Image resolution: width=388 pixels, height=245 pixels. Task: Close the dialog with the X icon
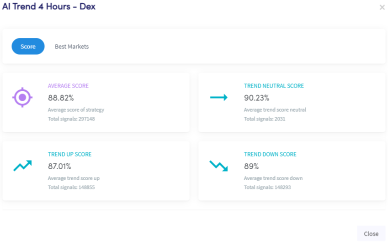(x=382, y=7)
